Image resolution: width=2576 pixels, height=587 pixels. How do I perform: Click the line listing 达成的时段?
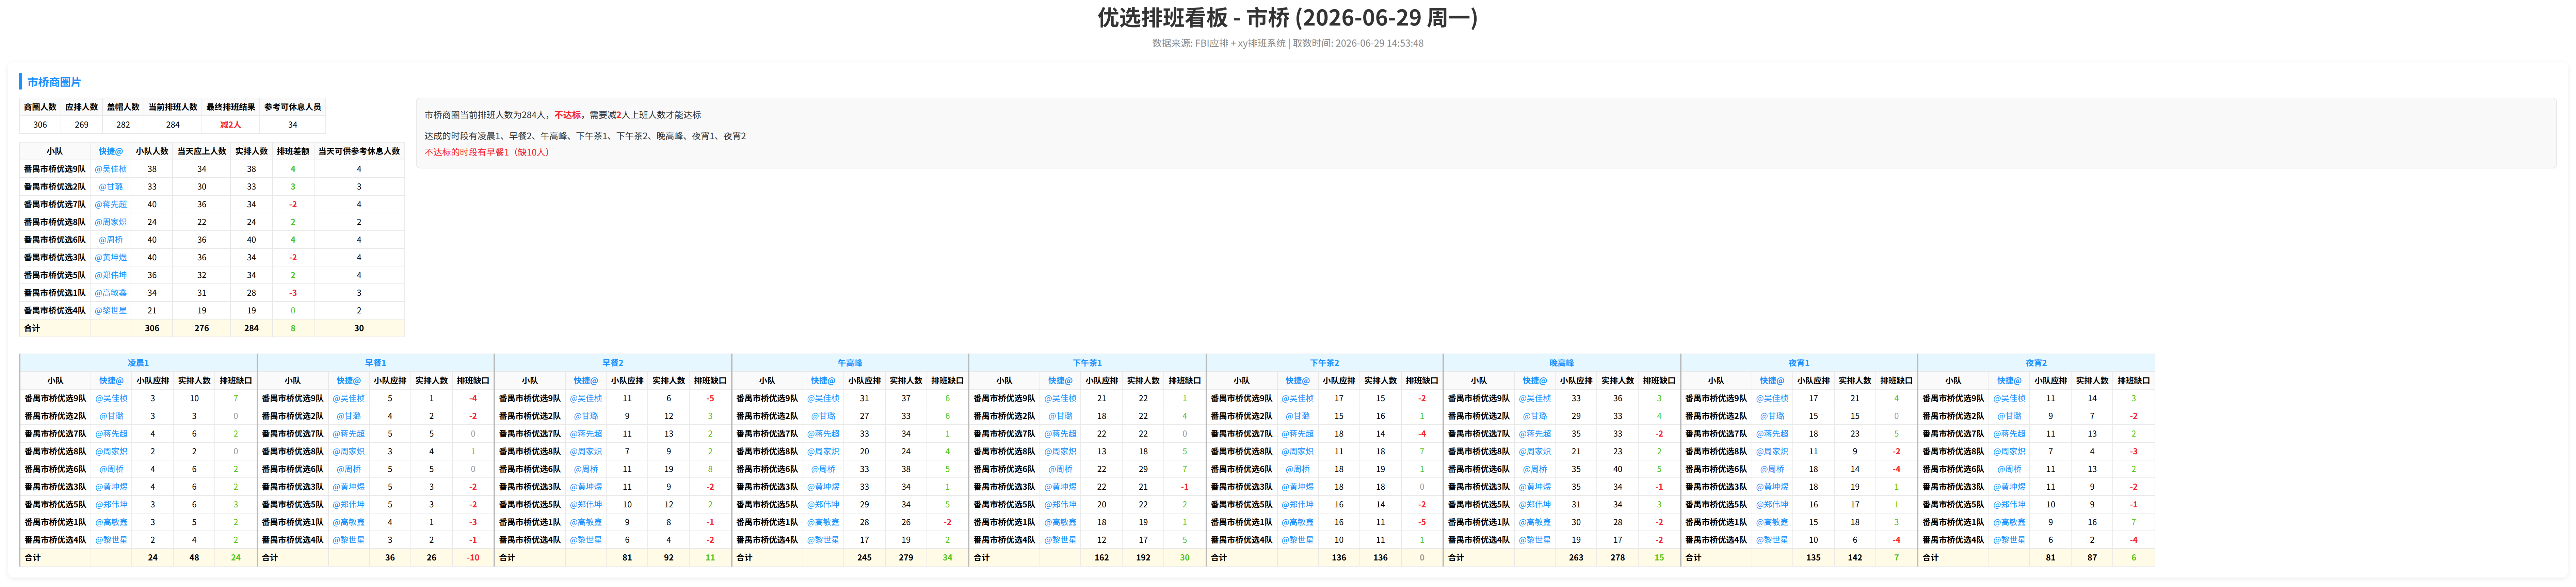pos(585,136)
